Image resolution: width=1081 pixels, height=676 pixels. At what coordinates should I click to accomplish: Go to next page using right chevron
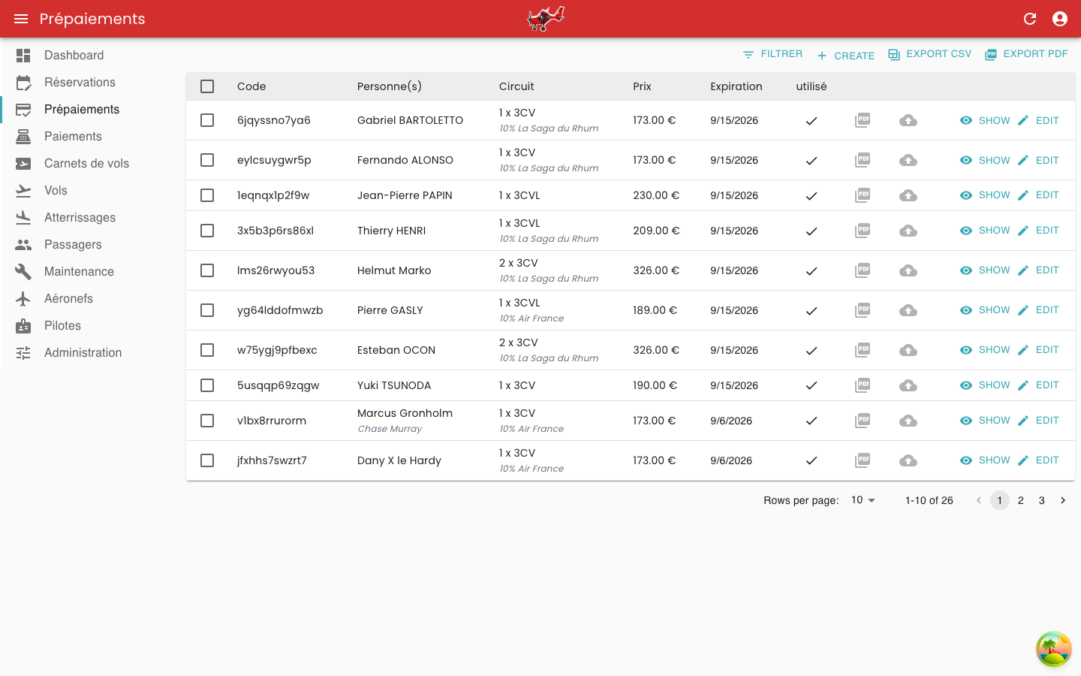click(x=1063, y=500)
